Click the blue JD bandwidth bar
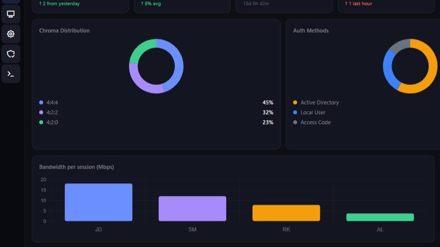 pos(99,202)
